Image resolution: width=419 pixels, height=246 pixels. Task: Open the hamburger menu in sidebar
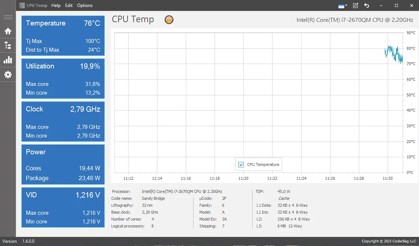(x=8, y=17)
